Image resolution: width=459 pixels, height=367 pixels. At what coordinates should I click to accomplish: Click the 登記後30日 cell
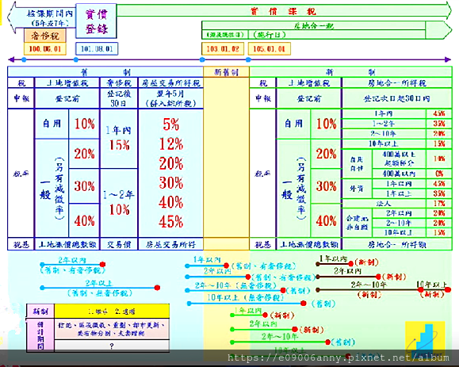(x=119, y=98)
